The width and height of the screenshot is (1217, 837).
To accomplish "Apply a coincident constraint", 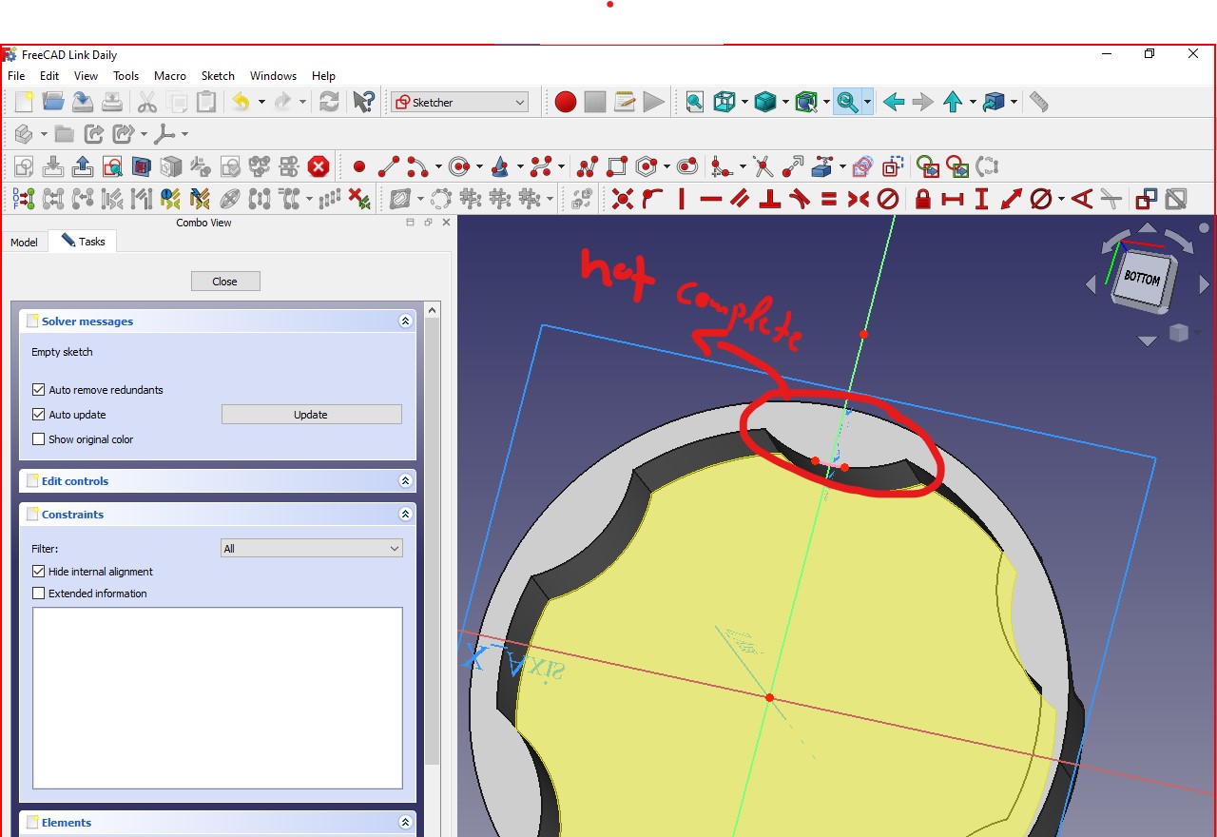I will [x=621, y=199].
